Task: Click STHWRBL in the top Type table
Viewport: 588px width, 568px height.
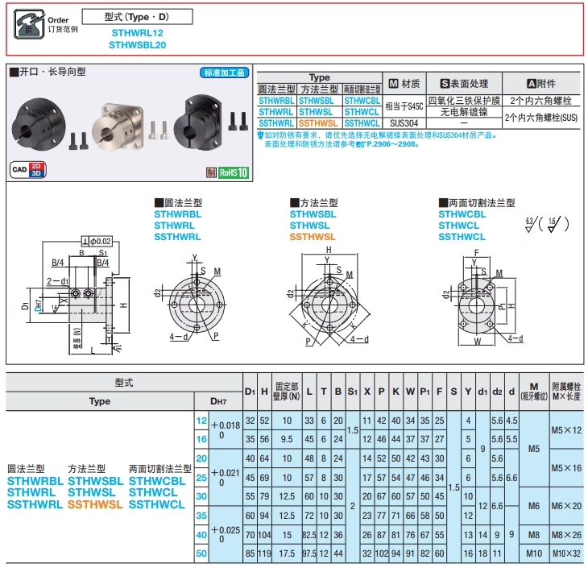Action: coord(276,101)
